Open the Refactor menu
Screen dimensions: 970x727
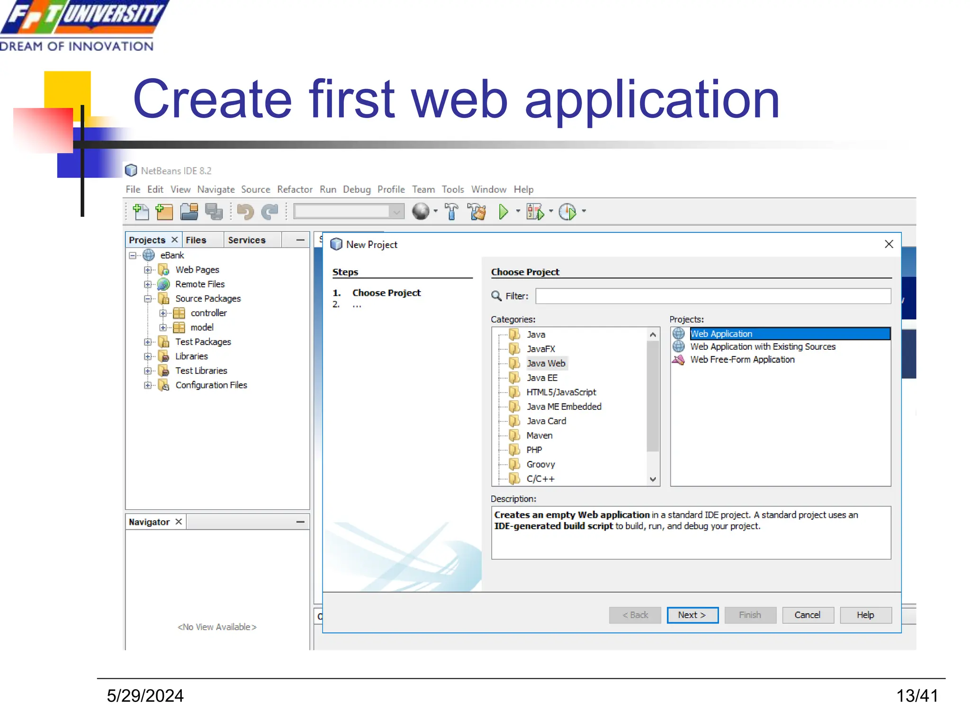point(295,189)
